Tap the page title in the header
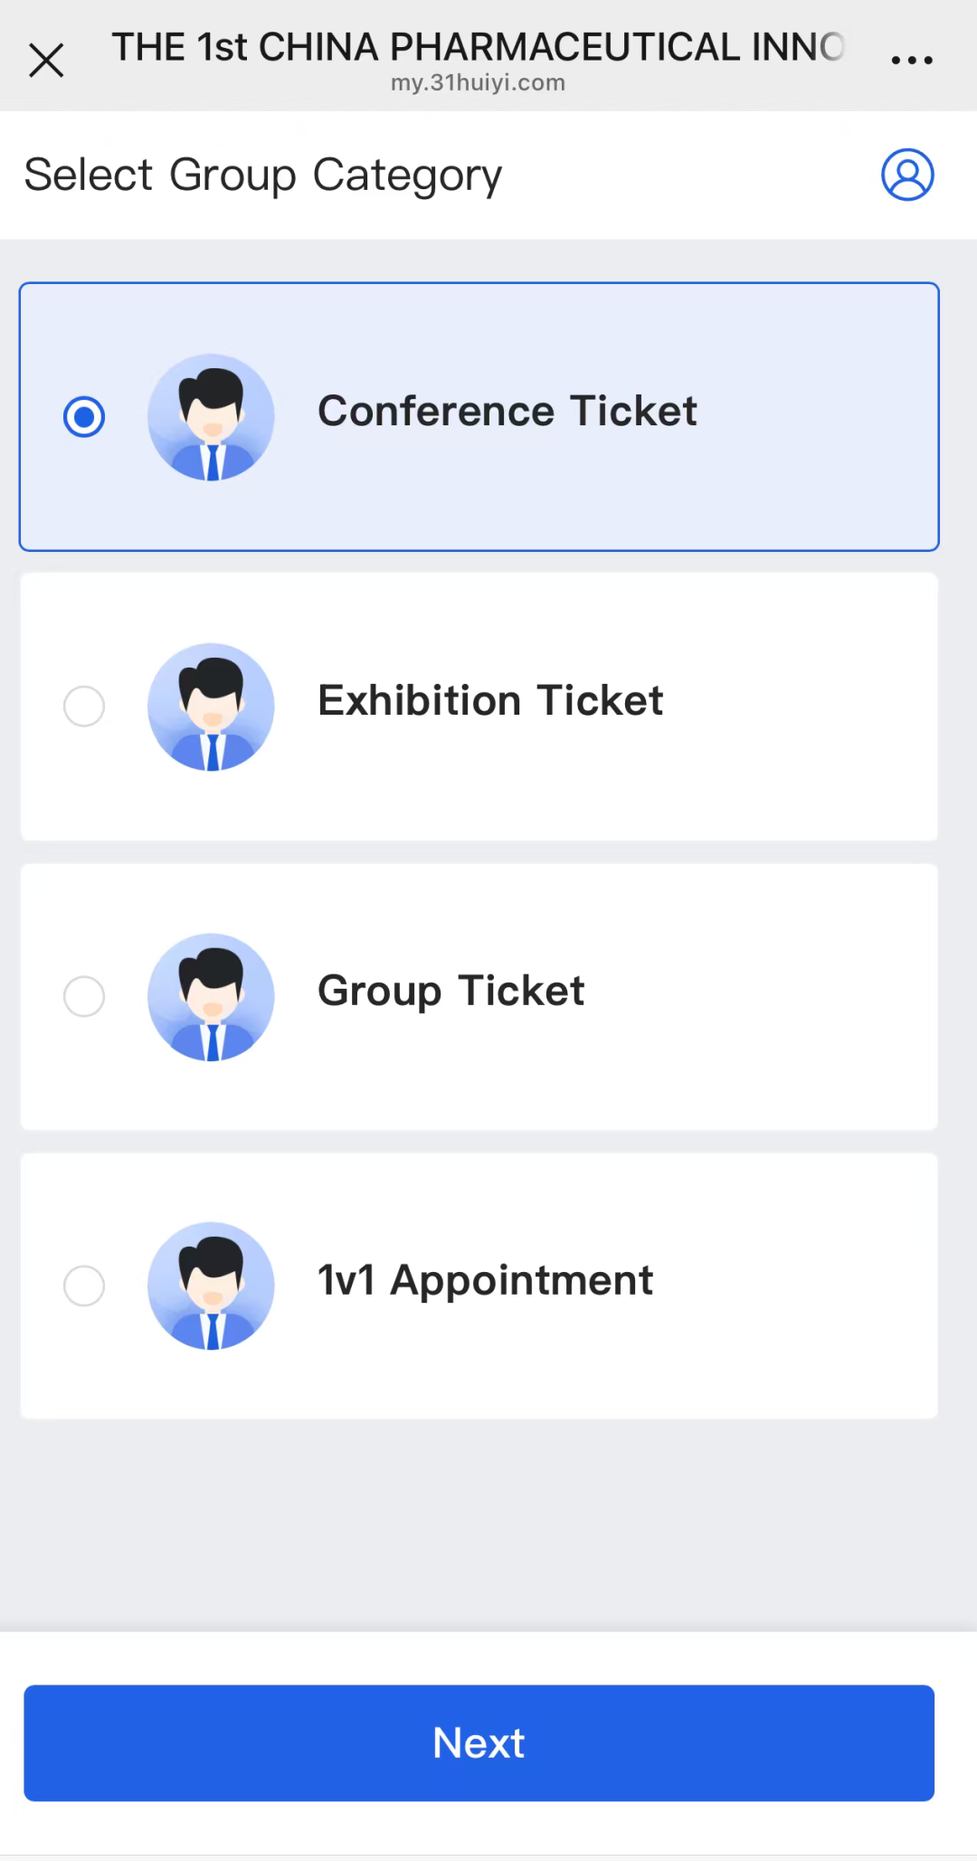This screenshot has height=1861, width=977. pos(478,47)
